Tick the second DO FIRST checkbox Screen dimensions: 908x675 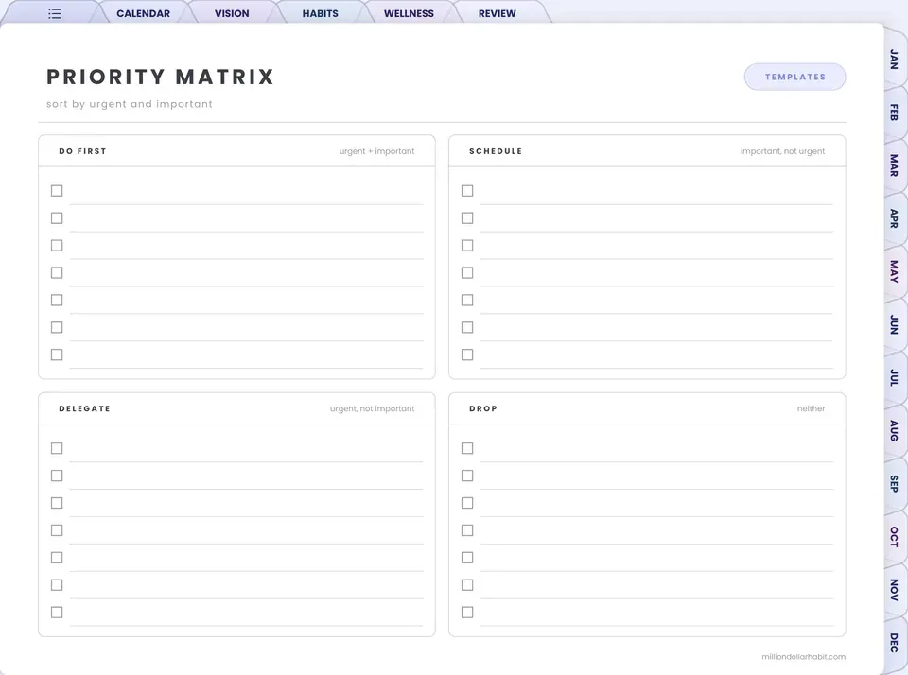coord(57,217)
